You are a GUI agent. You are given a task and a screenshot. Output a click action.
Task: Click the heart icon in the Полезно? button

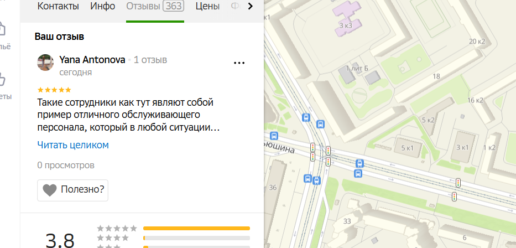point(50,190)
